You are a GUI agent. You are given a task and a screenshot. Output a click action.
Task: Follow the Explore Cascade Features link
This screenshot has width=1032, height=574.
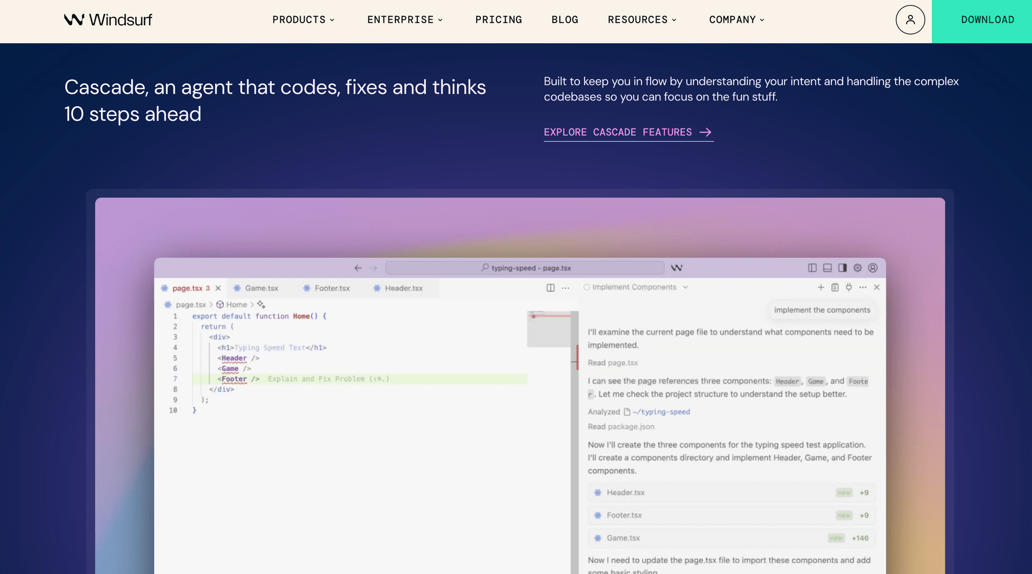(628, 133)
